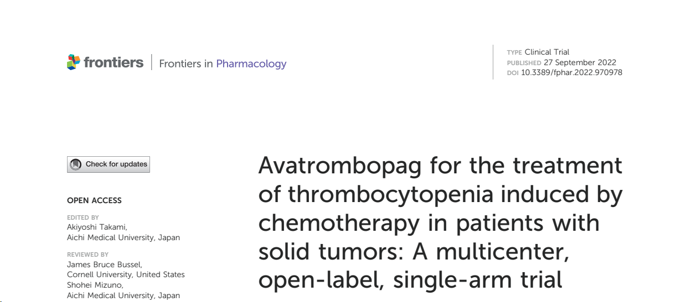This screenshot has width=686, height=302.
Task: Click the REVIEWED BY section label
Action: click(x=87, y=255)
